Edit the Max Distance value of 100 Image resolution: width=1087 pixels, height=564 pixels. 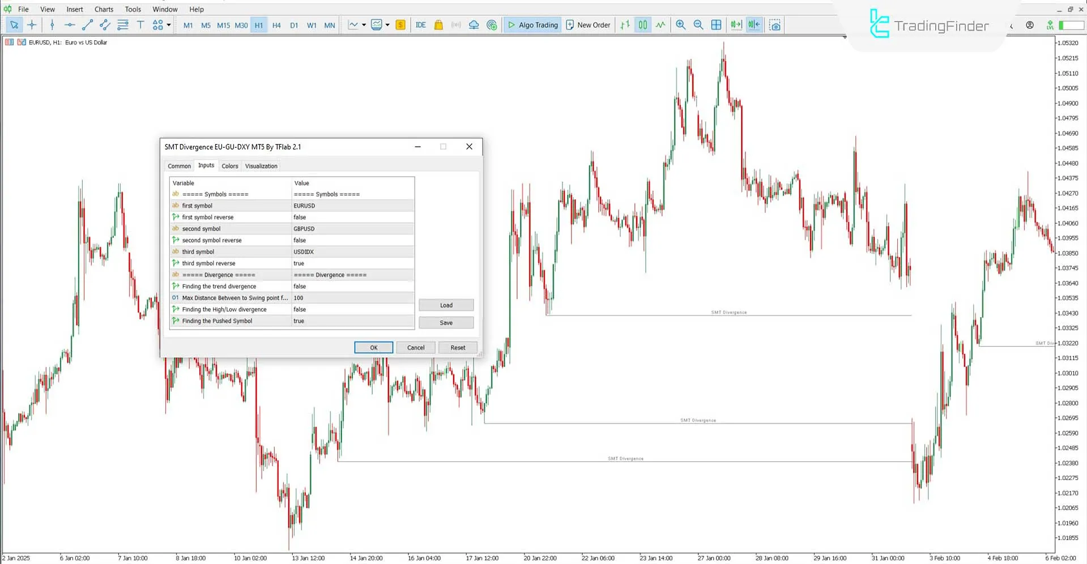[x=352, y=297]
